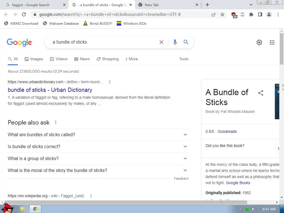Close the bundle of sticks tab
Image resolution: width=284 pixels, height=213 pixels.
pos(131,5)
